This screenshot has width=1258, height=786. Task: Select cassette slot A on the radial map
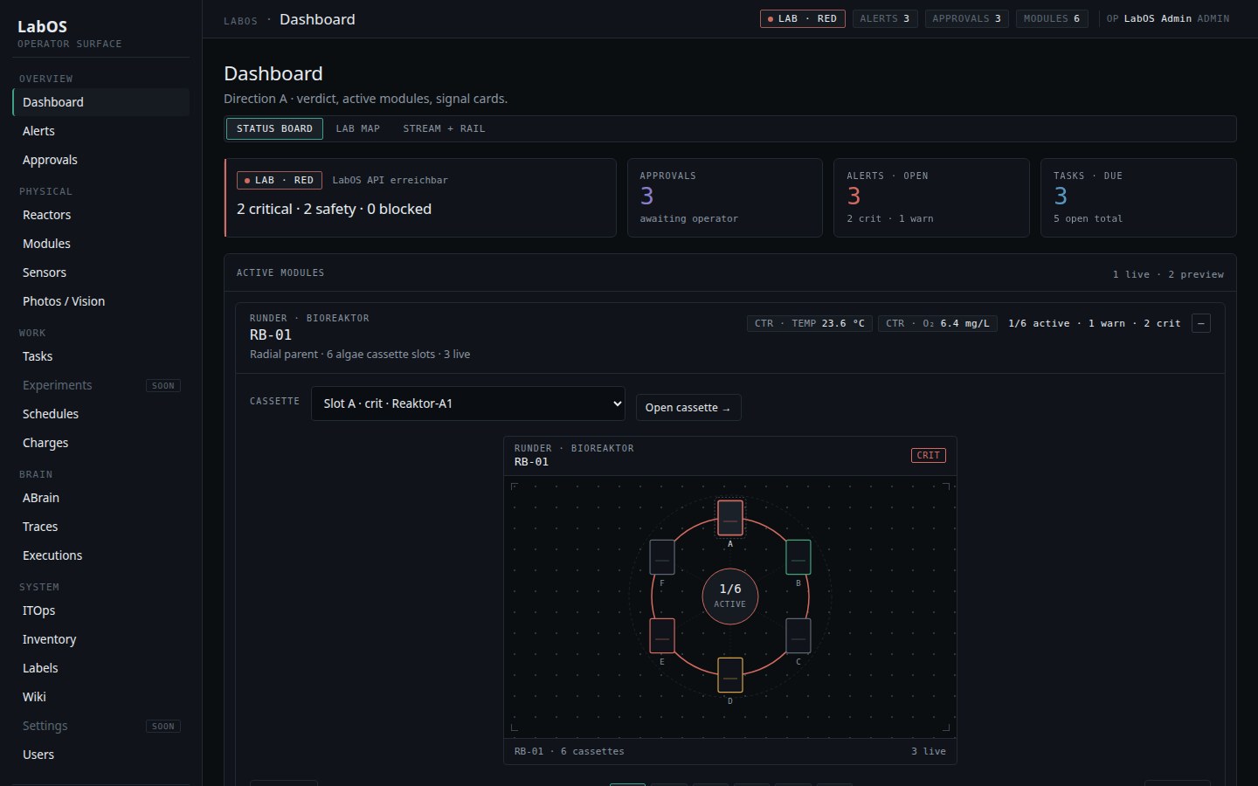click(x=730, y=518)
